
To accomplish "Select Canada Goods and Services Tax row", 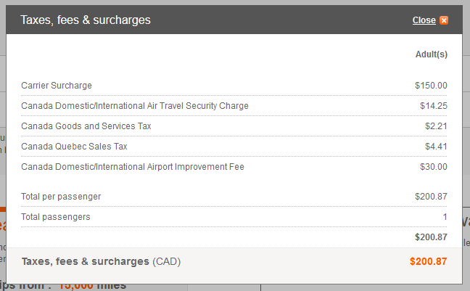I will (234, 126).
